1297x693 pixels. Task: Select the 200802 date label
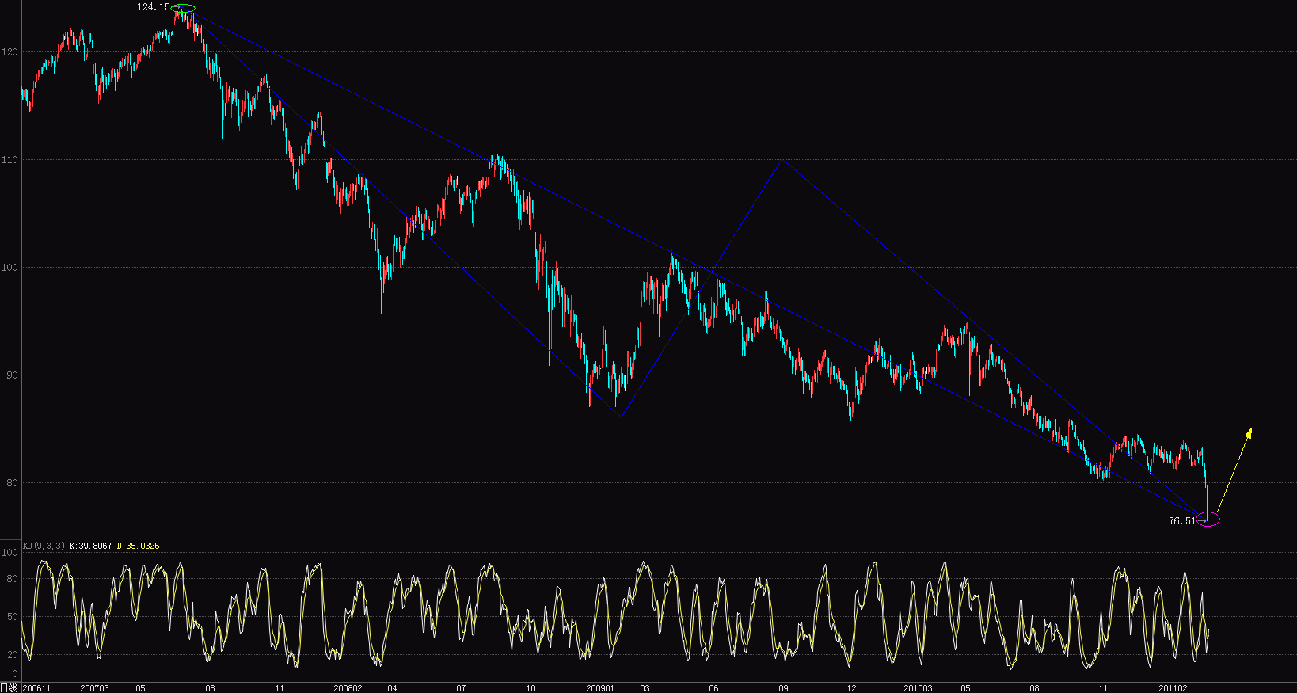click(348, 688)
